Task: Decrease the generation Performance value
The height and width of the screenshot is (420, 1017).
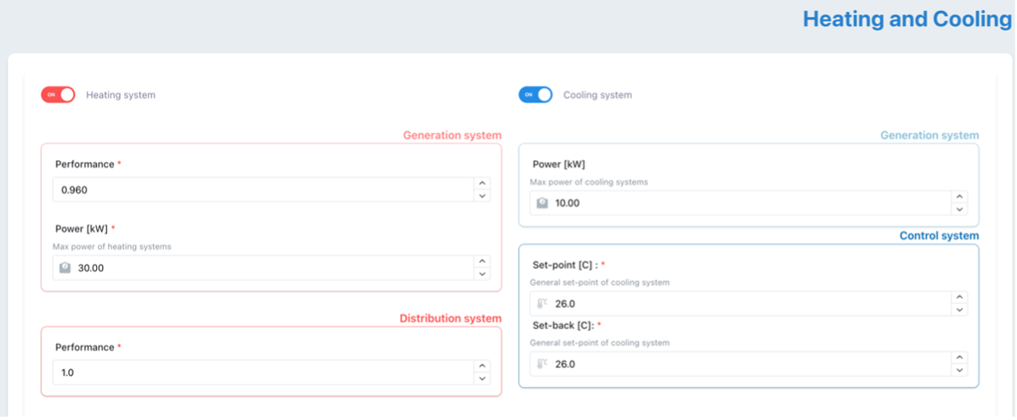Action: (482, 196)
